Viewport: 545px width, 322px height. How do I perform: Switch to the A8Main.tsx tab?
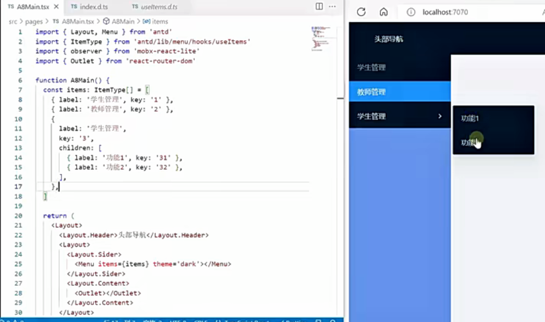pyautogui.click(x=33, y=7)
